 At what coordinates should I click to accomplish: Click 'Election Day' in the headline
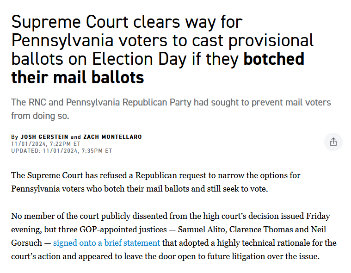point(139,59)
